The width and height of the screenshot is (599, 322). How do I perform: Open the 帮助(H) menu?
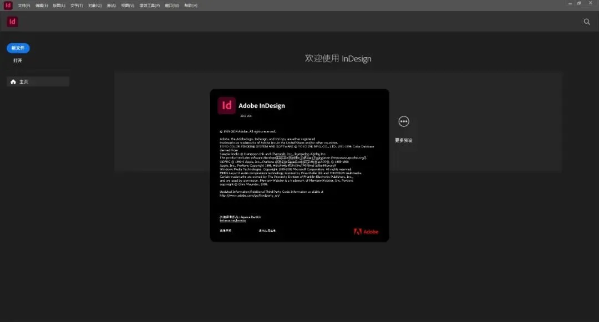coord(191,6)
